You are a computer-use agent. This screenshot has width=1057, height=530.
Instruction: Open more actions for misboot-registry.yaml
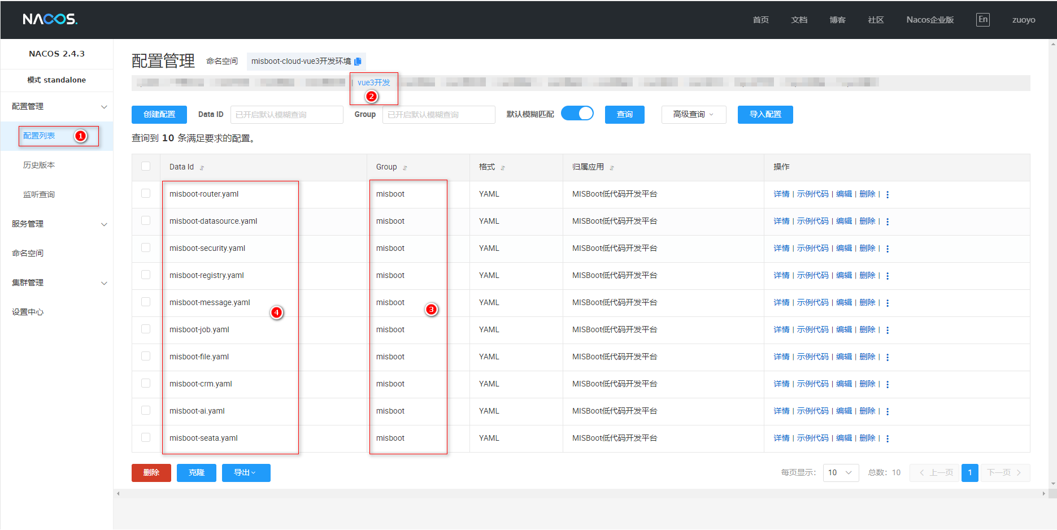(888, 276)
